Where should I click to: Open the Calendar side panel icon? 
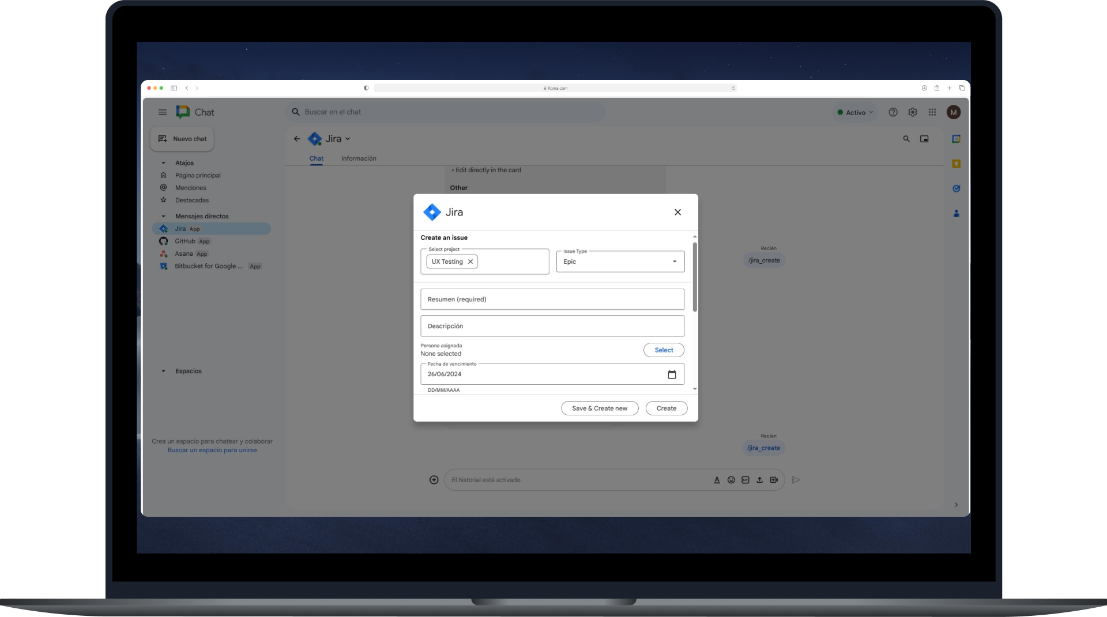point(956,139)
